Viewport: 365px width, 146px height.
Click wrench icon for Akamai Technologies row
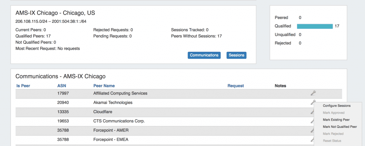coord(313,102)
